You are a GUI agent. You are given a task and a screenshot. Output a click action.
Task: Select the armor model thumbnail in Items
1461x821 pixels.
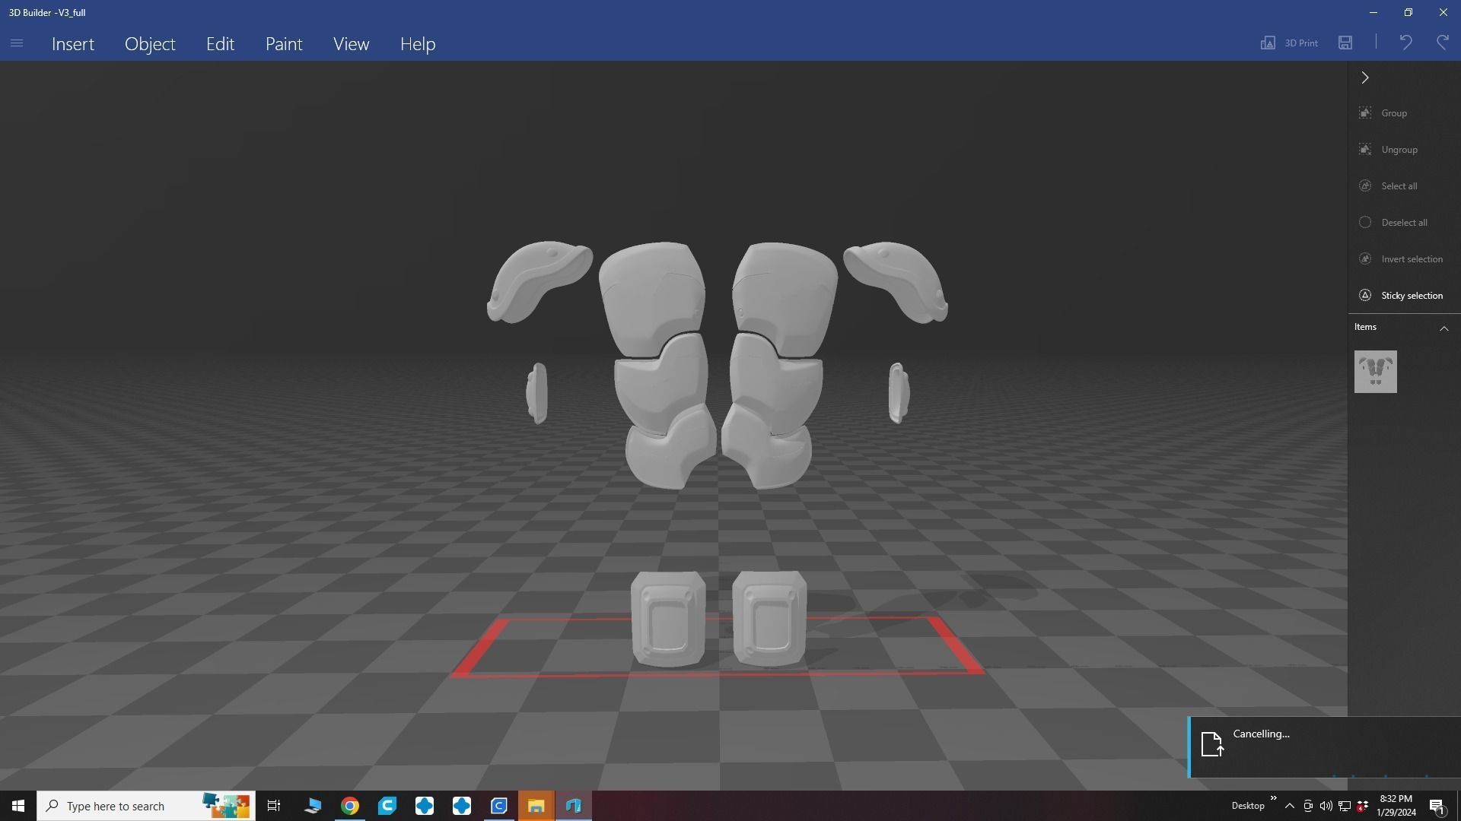coord(1375,372)
